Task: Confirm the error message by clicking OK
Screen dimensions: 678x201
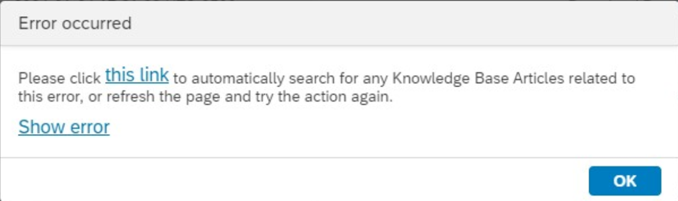Action: coord(625,180)
